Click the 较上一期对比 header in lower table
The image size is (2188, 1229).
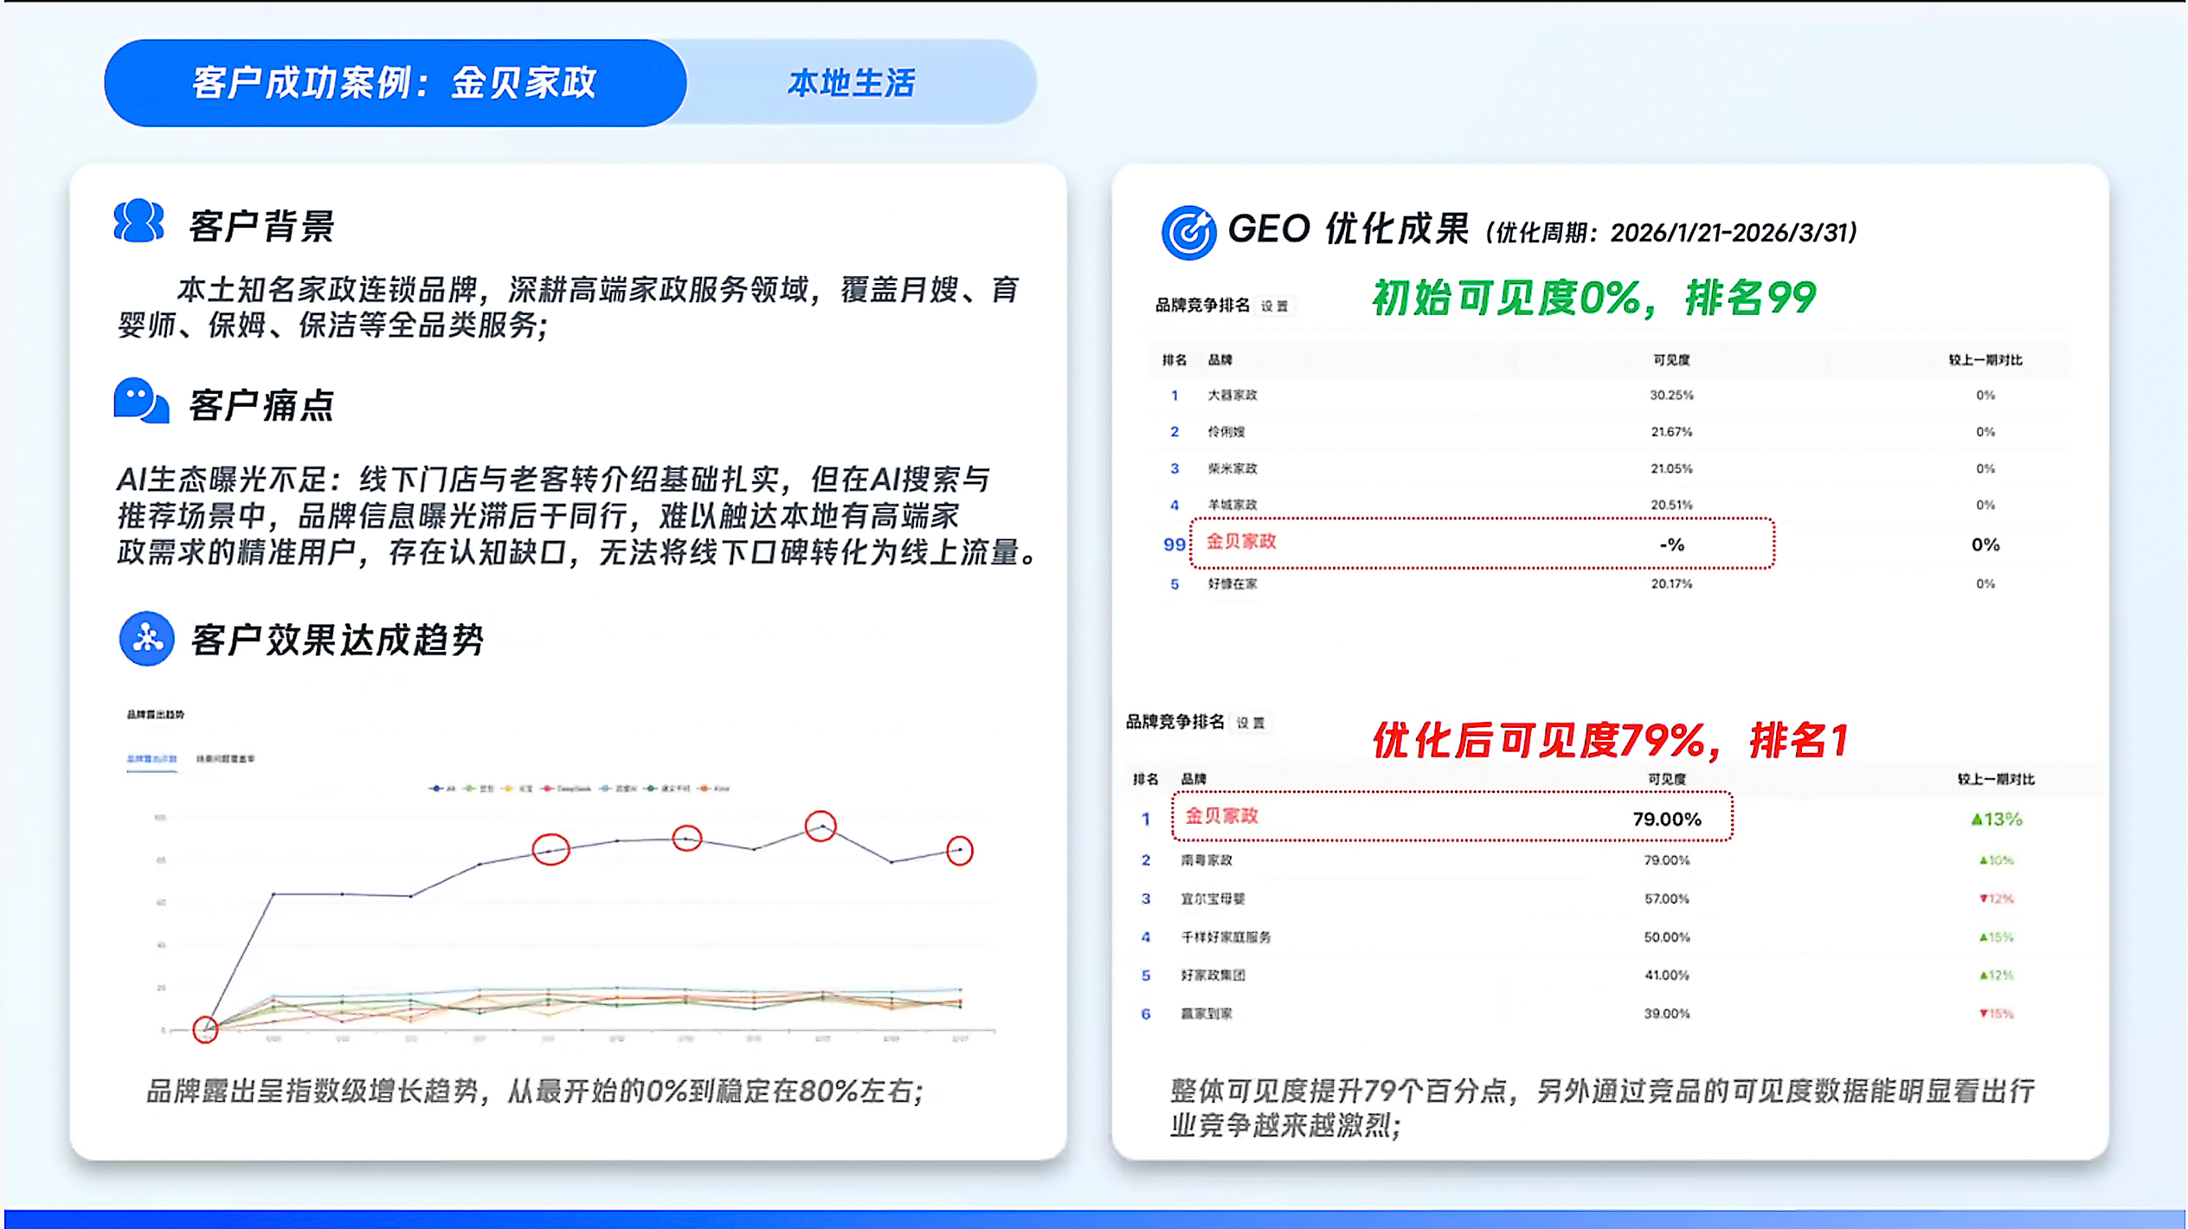pos(1996,779)
